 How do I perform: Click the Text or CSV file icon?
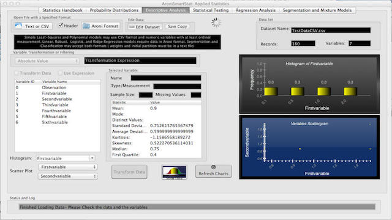point(18,26)
